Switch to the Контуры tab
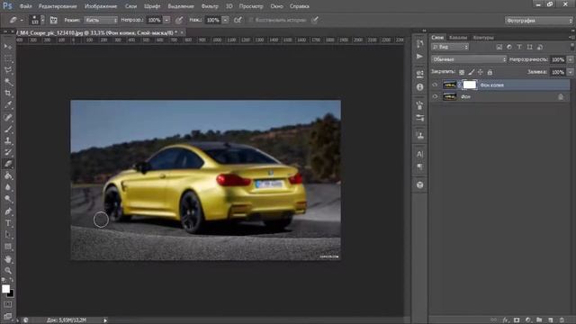Image resolution: width=576 pixels, height=324 pixels. pyautogui.click(x=483, y=38)
